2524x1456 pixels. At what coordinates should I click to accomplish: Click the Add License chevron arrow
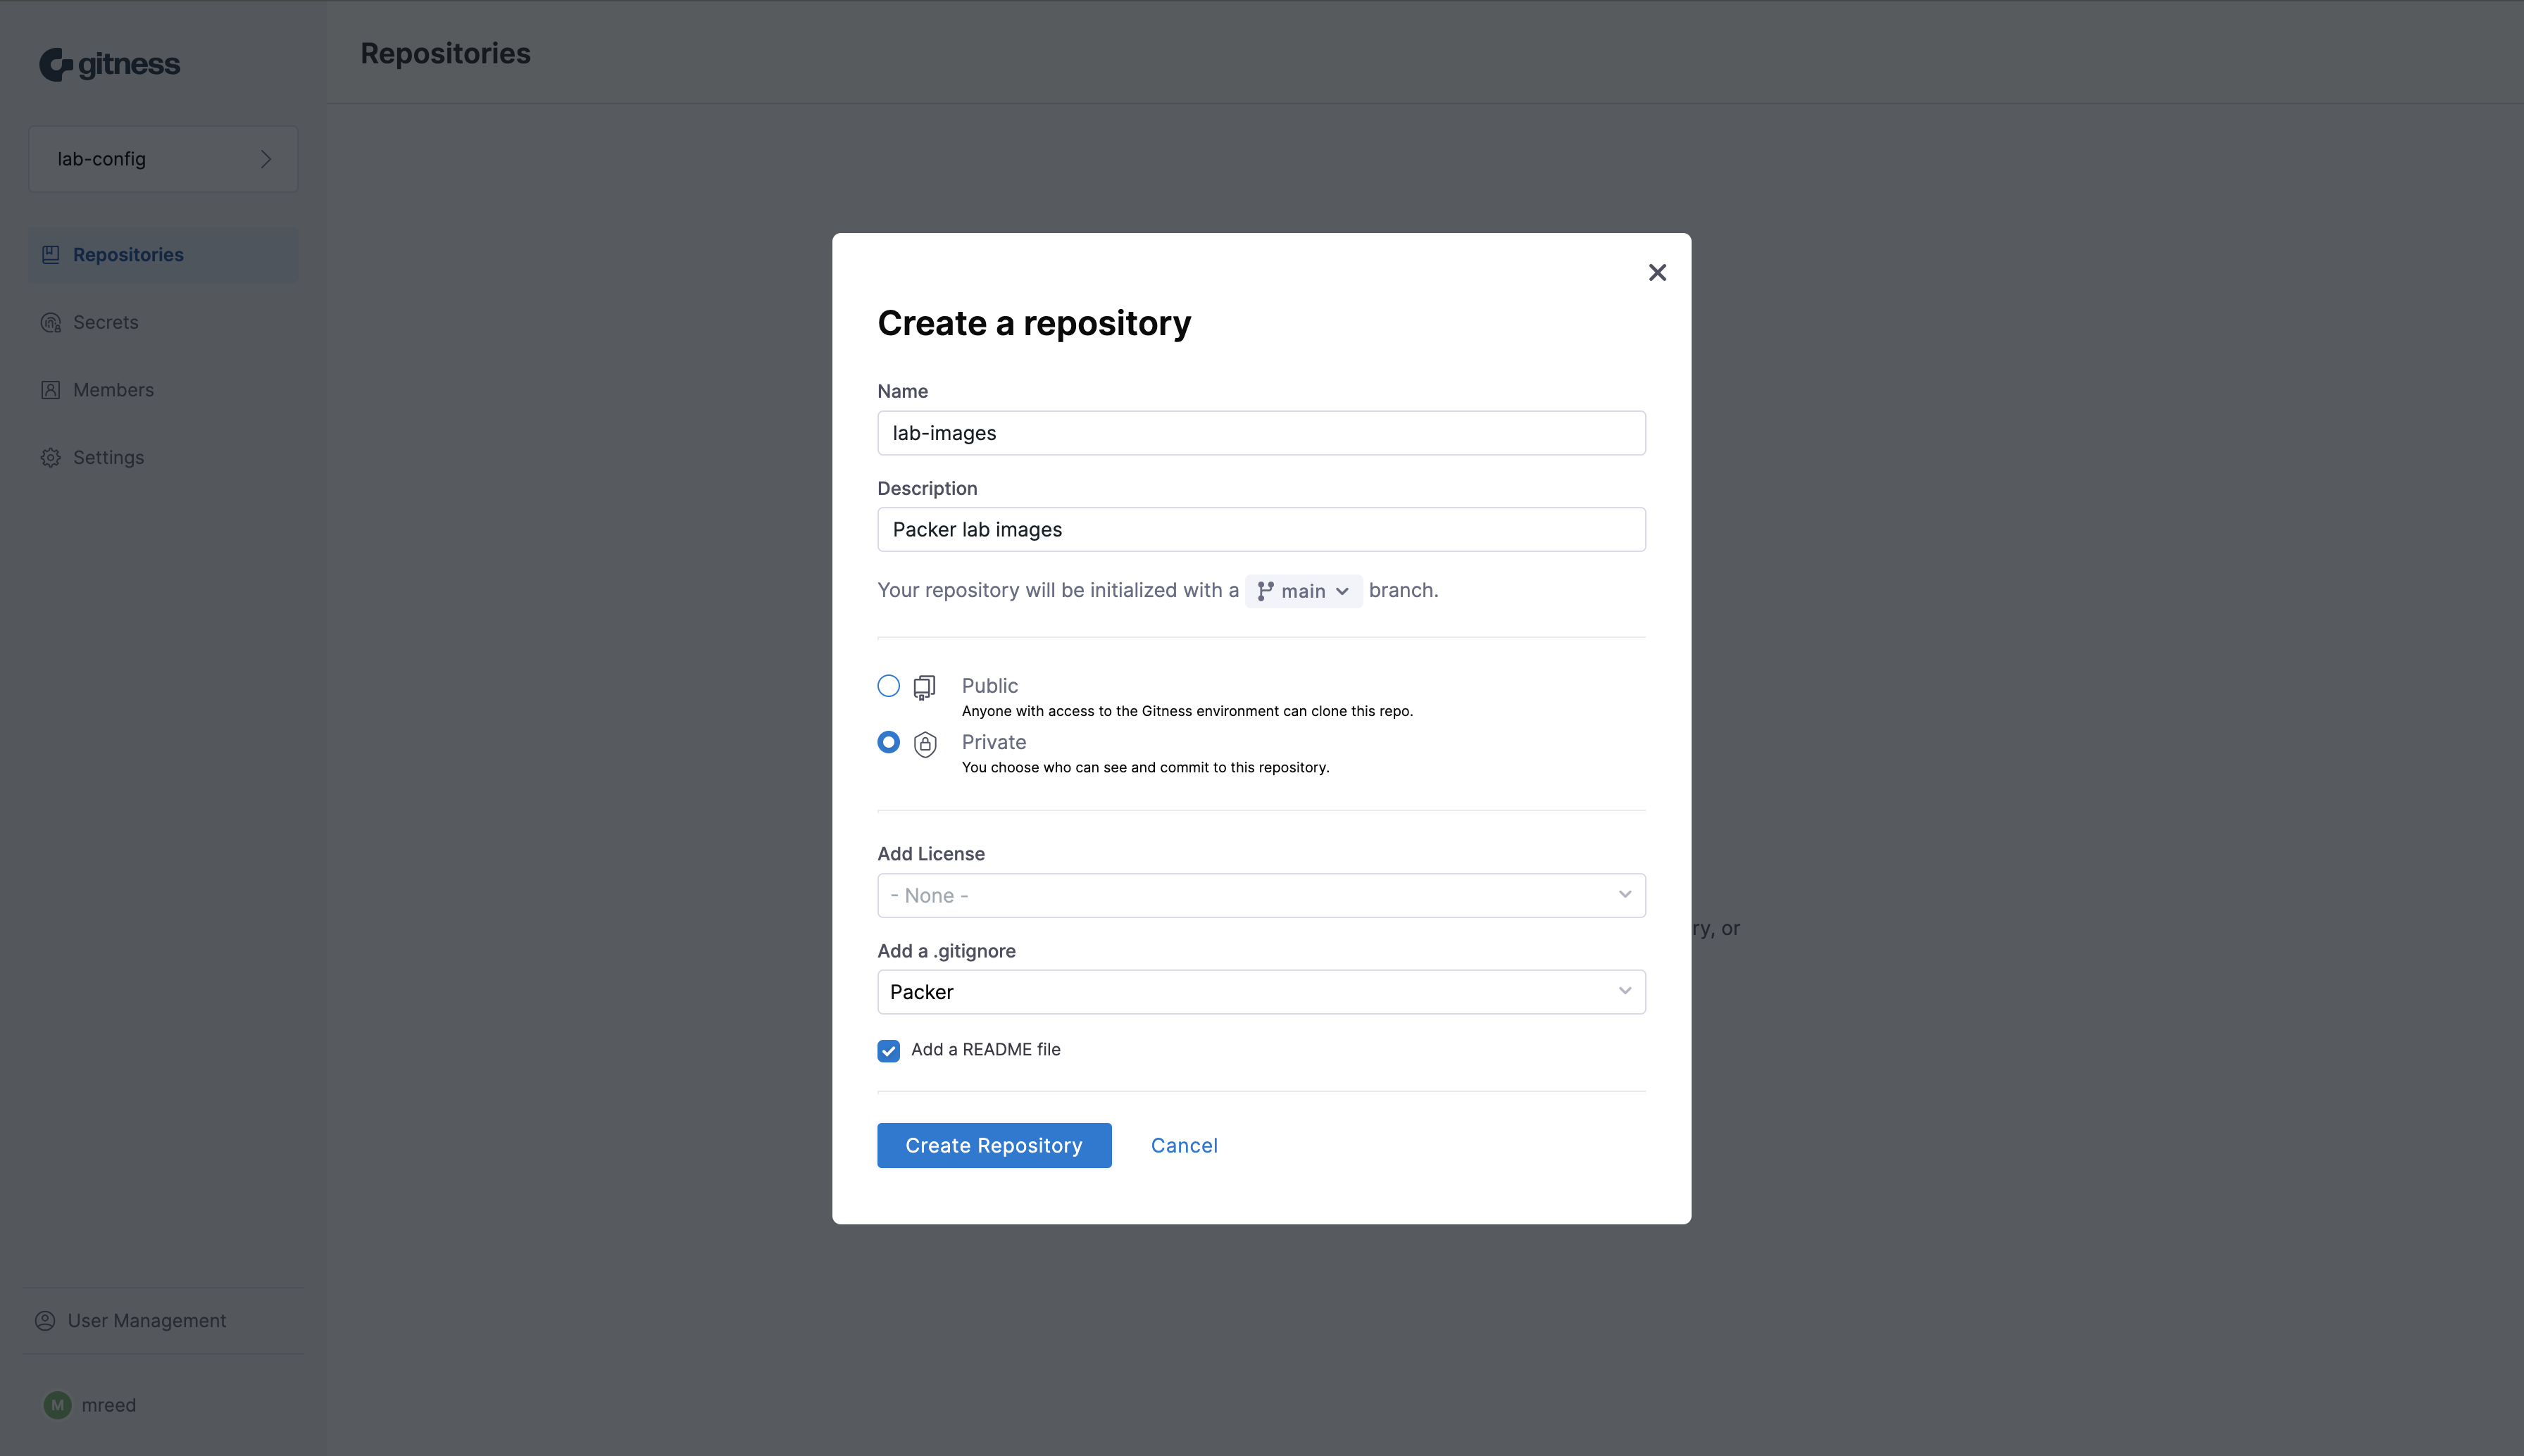click(x=1624, y=894)
